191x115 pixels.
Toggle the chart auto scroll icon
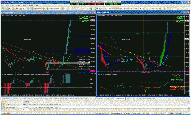[x=83, y=8]
